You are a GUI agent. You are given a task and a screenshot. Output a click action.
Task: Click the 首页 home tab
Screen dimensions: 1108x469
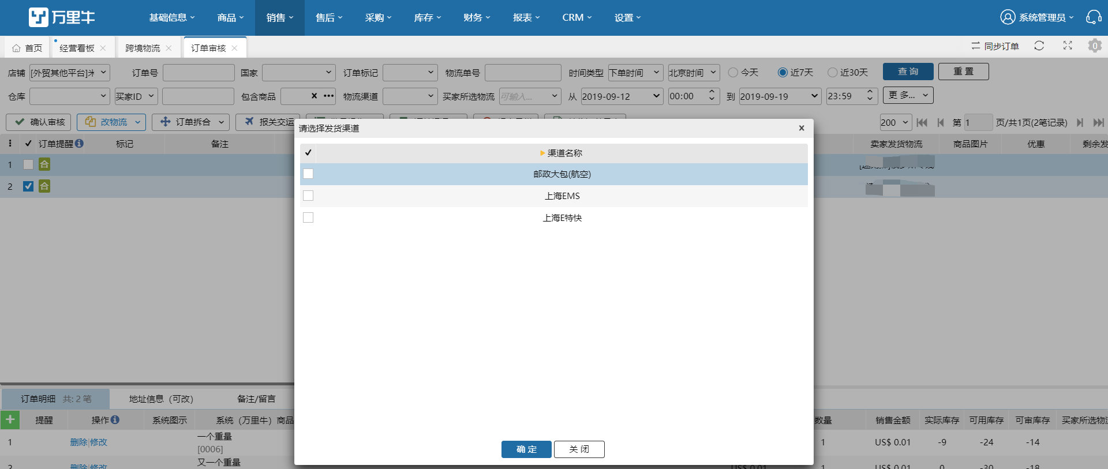pyautogui.click(x=28, y=48)
